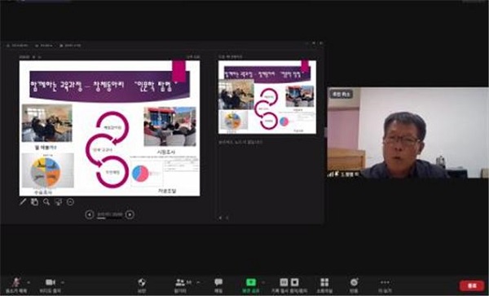Viewport: 489px width, 296px height.
Task: Restart the presentation timer
Action: coord(40,57)
